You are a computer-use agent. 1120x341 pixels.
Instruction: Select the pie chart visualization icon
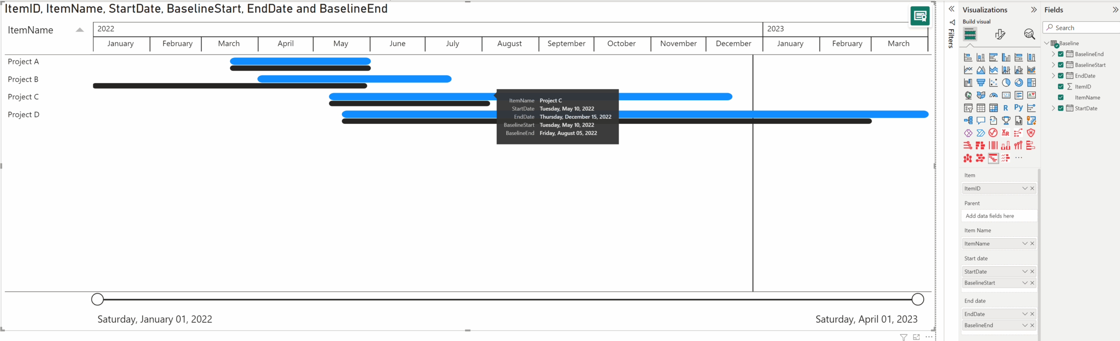[x=1006, y=83]
